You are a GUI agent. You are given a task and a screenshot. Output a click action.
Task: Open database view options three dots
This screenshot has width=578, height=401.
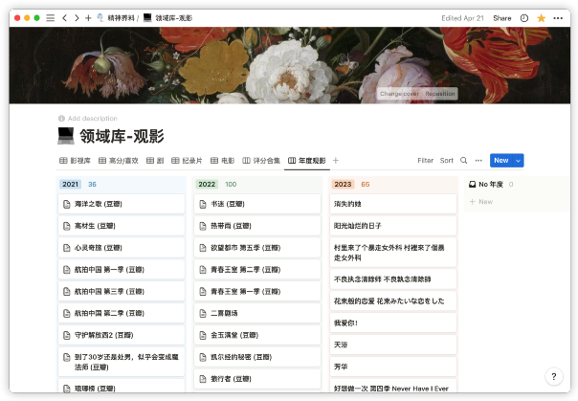pos(478,161)
